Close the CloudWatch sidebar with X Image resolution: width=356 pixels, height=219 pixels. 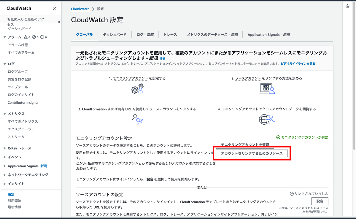click(x=54, y=9)
